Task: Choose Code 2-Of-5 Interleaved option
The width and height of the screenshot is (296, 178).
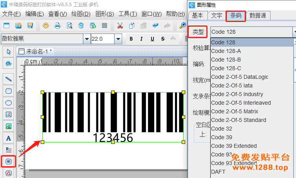Action: 252,103
